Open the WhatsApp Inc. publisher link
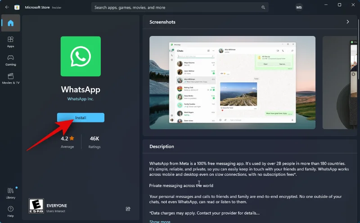 81,99
